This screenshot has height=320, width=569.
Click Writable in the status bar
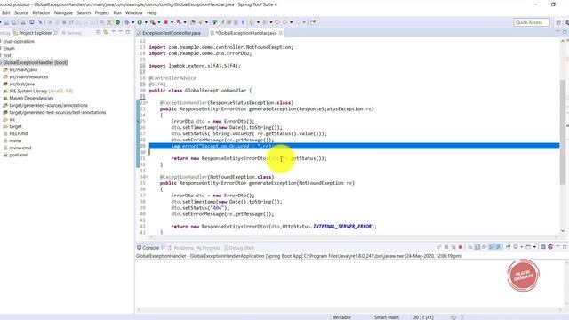coord(341,317)
